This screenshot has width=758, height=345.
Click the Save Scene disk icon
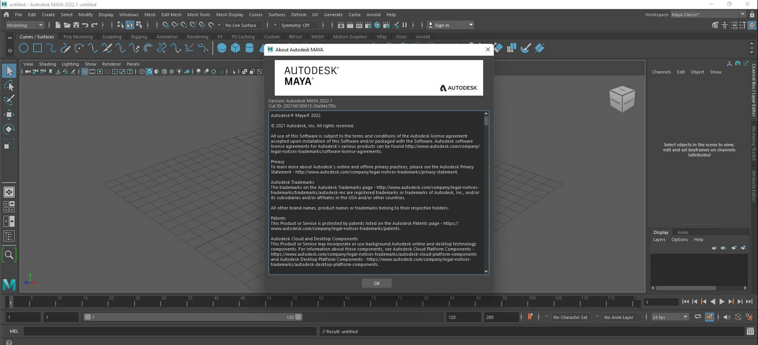(x=76, y=25)
